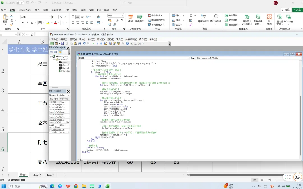Open 加载项 add-ins icon
Image resolution: width=303 pixels, height=189 pixels.
pyautogui.click(x=269, y=20)
